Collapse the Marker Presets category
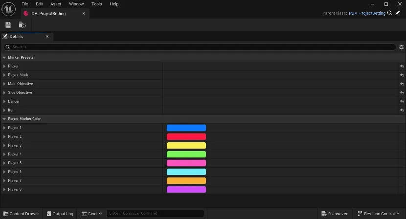Screen dimensions: 406x219 click(x=4, y=58)
